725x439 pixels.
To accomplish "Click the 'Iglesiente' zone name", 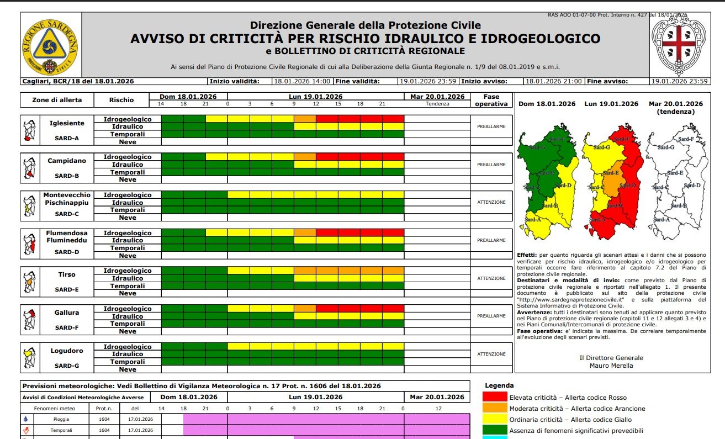I will pyautogui.click(x=67, y=123).
